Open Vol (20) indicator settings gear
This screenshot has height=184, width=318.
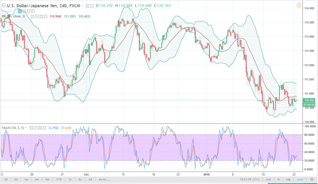[24, 11]
